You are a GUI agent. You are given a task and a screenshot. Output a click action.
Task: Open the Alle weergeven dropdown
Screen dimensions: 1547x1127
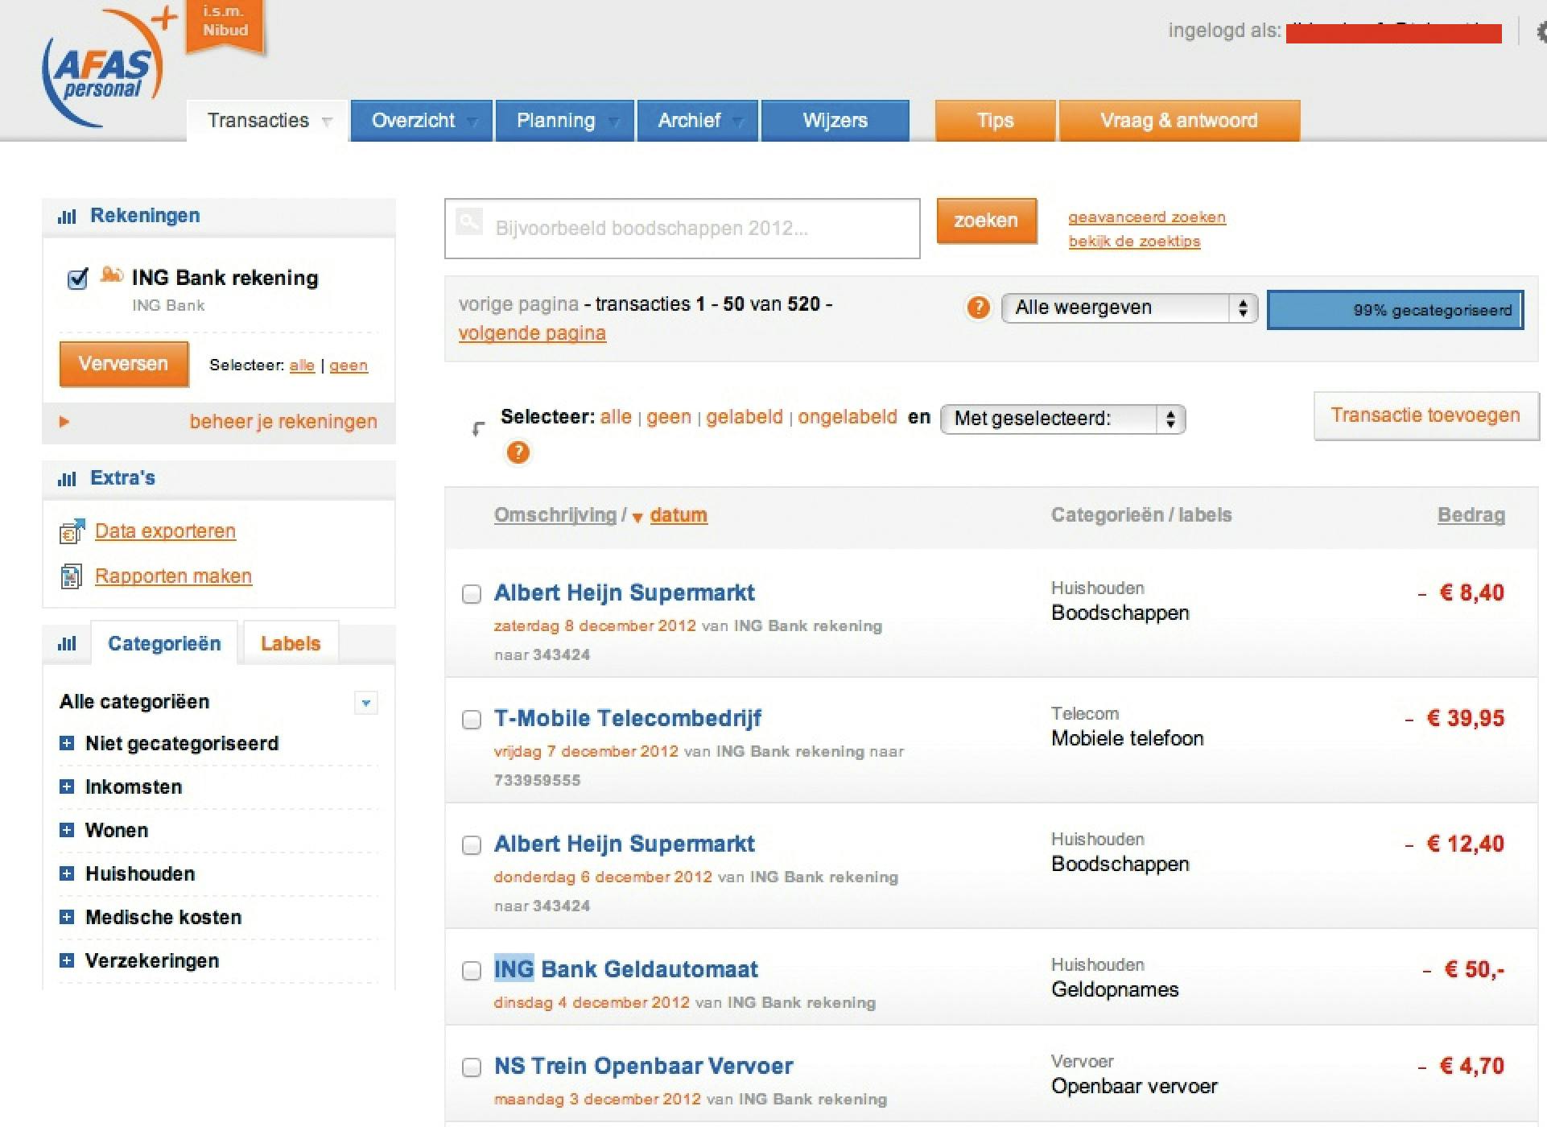[1128, 308]
